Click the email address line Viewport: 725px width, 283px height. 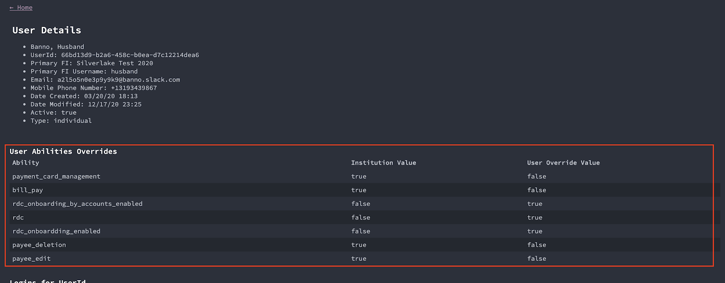point(105,80)
